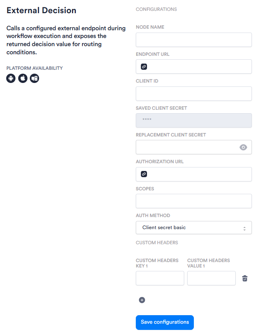Click into the Authorization URL field

pos(194,174)
